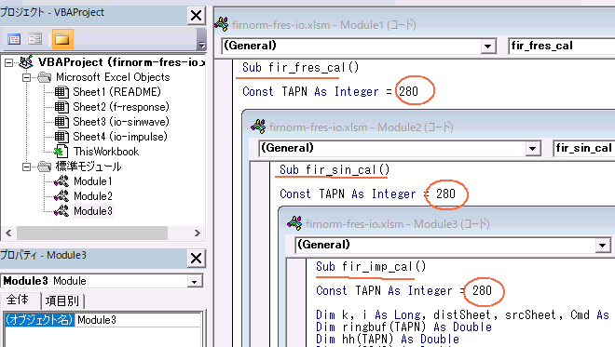Collapse the Microsoft Excel Objects folder

tap(26, 77)
